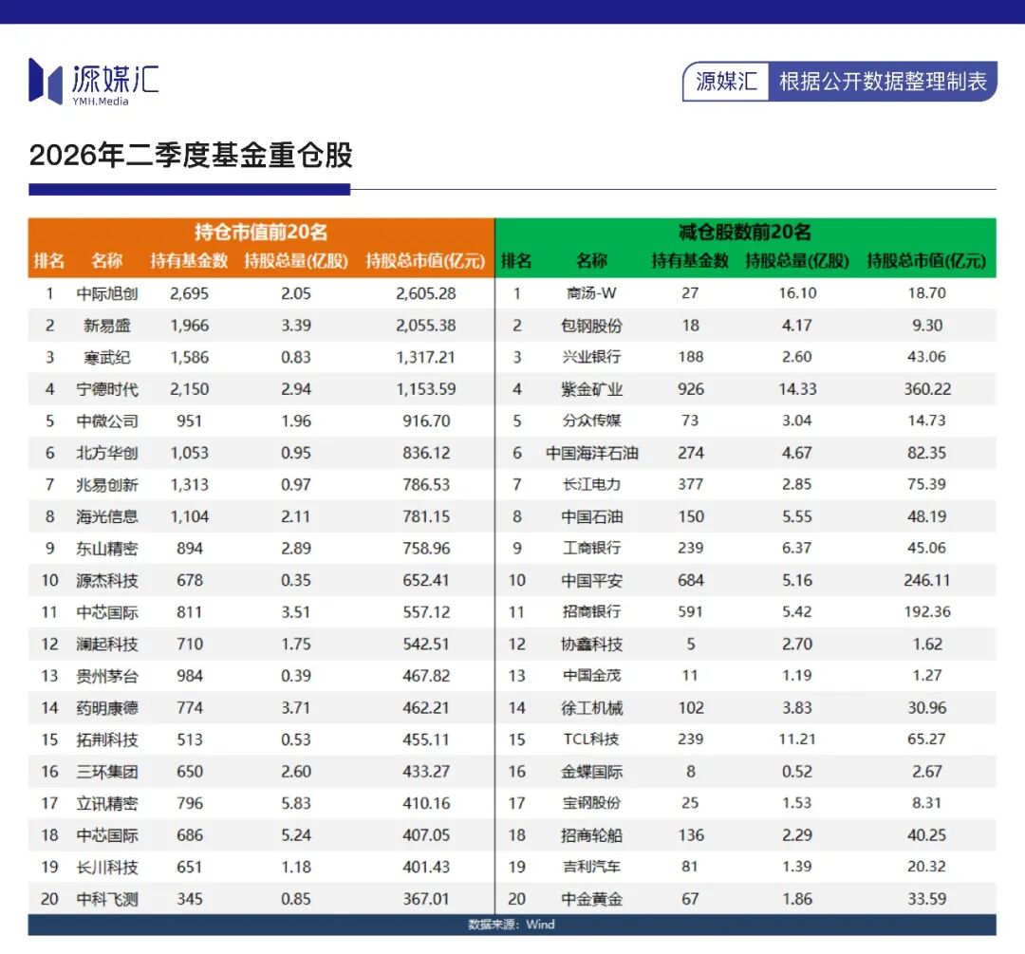This screenshot has width=1025, height=954.
Task: Select the text 根据公开数据整理制表
Action: click(883, 82)
